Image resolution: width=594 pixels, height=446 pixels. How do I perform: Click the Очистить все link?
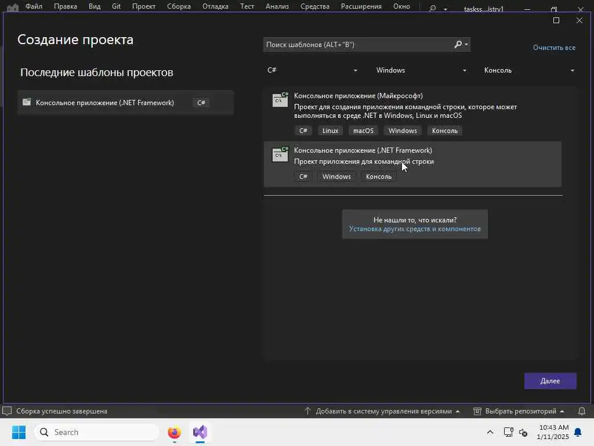click(554, 48)
